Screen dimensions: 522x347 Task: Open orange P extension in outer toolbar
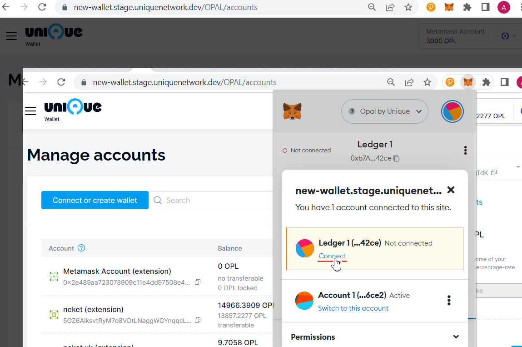click(x=431, y=7)
